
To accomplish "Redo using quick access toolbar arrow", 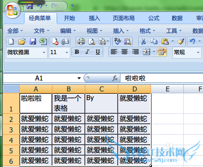I will pos(54,6).
